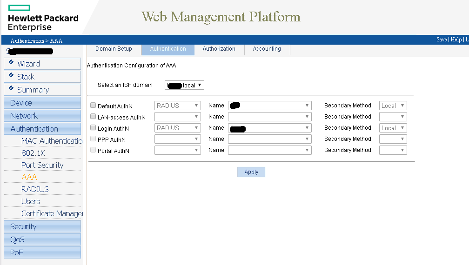The height and width of the screenshot is (265, 469).
Task: Open the Accounting tab
Action: (x=267, y=49)
